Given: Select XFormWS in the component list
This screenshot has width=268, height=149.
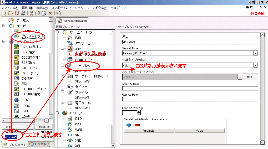Looking at the screenshot, I should 11,137.
